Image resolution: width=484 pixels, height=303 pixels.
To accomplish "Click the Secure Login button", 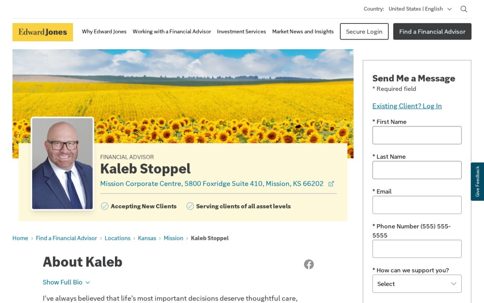I will coord(364,32).
